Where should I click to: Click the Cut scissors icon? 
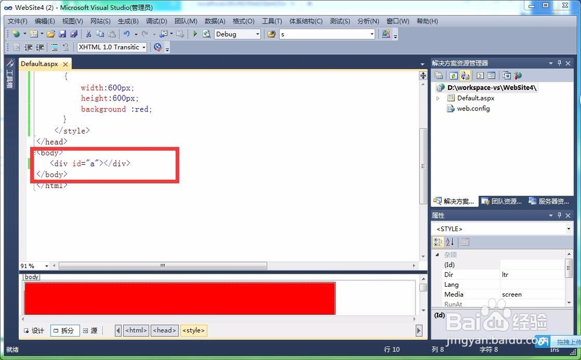point(88,34)
